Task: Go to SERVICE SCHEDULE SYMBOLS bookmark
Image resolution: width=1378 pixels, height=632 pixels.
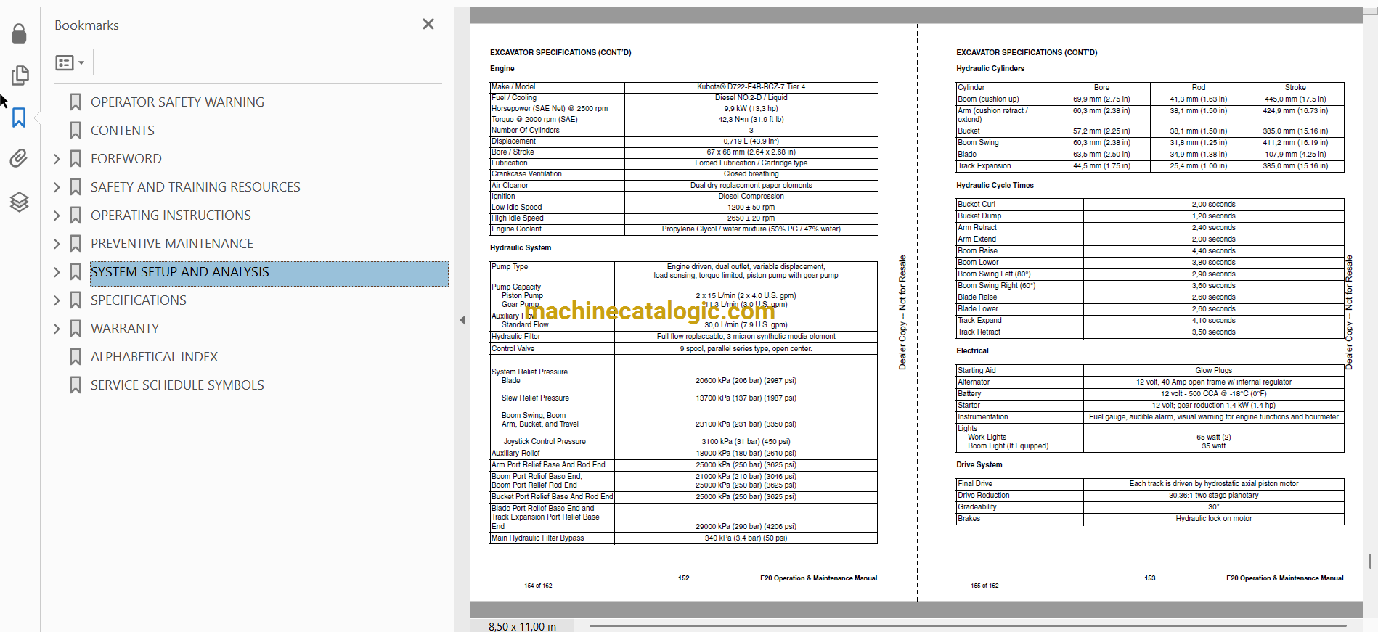Action: coord(177,385)
